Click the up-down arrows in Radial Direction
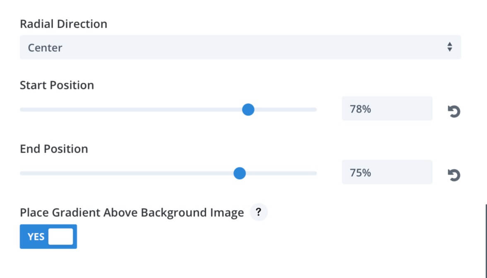The height and width of the screenshot is (278, 487). point(449,47)
